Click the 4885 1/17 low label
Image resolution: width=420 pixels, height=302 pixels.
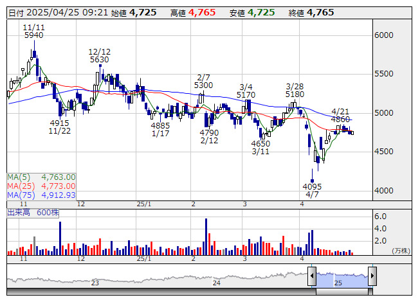coord(160,129)
